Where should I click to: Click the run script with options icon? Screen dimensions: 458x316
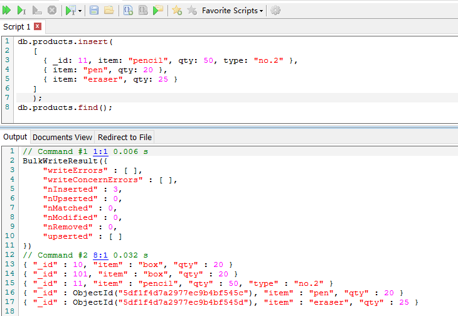click(71, 11)
